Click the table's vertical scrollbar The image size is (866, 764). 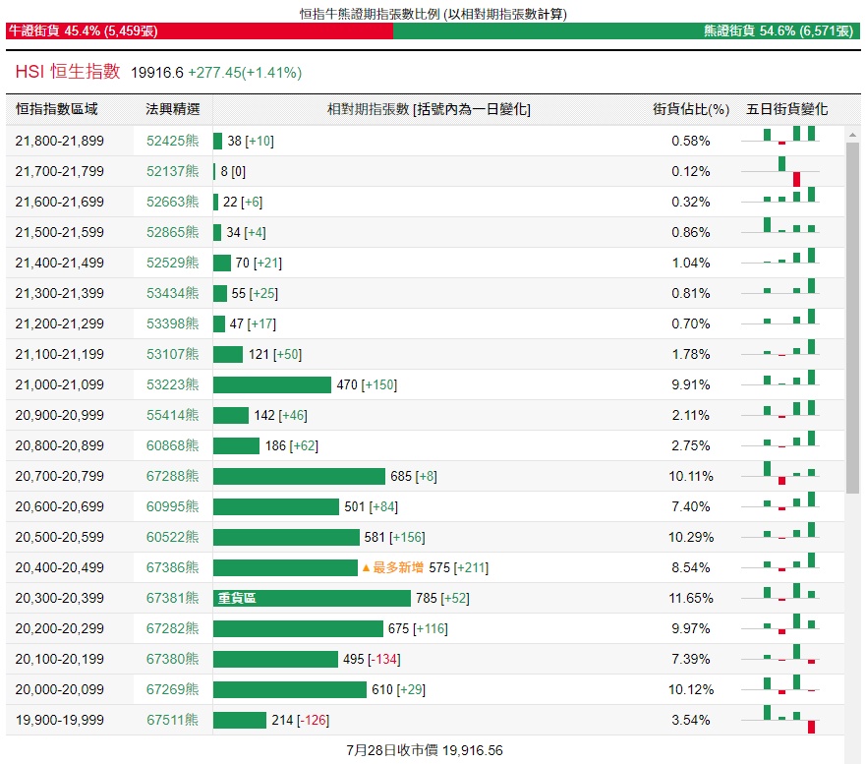pos(852,315)
